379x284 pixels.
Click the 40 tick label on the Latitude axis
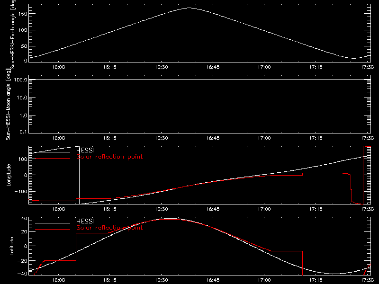tap(24, 219)
